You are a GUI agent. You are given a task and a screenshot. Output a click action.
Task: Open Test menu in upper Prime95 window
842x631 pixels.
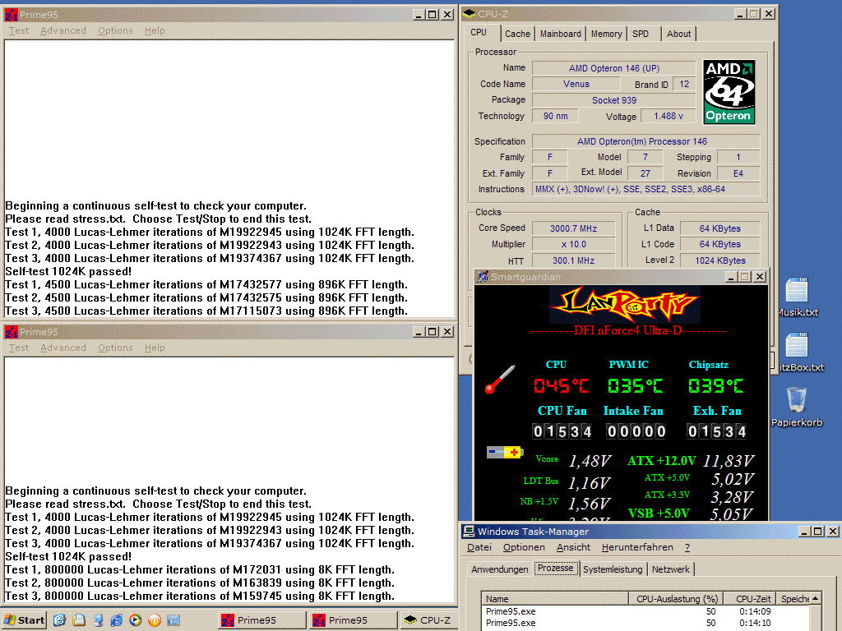(19, 30)
